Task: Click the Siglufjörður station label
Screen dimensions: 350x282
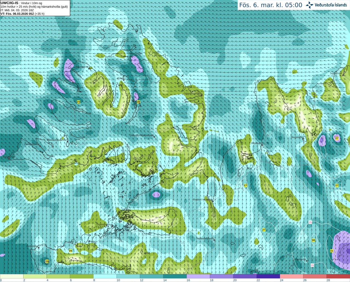Action: [x=336, y=73]
